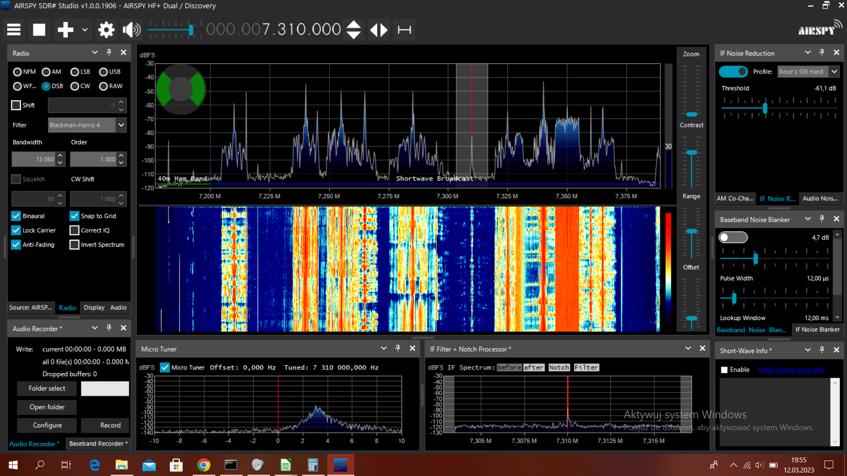Select the 'Notch' IF spectrum option
The image size is (847, 476).
559,368
